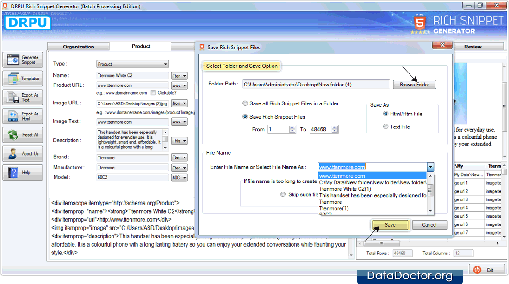The height and width of the screenshot is (284, 509).
Task: Click the file name combo text field
Action: 372,167
